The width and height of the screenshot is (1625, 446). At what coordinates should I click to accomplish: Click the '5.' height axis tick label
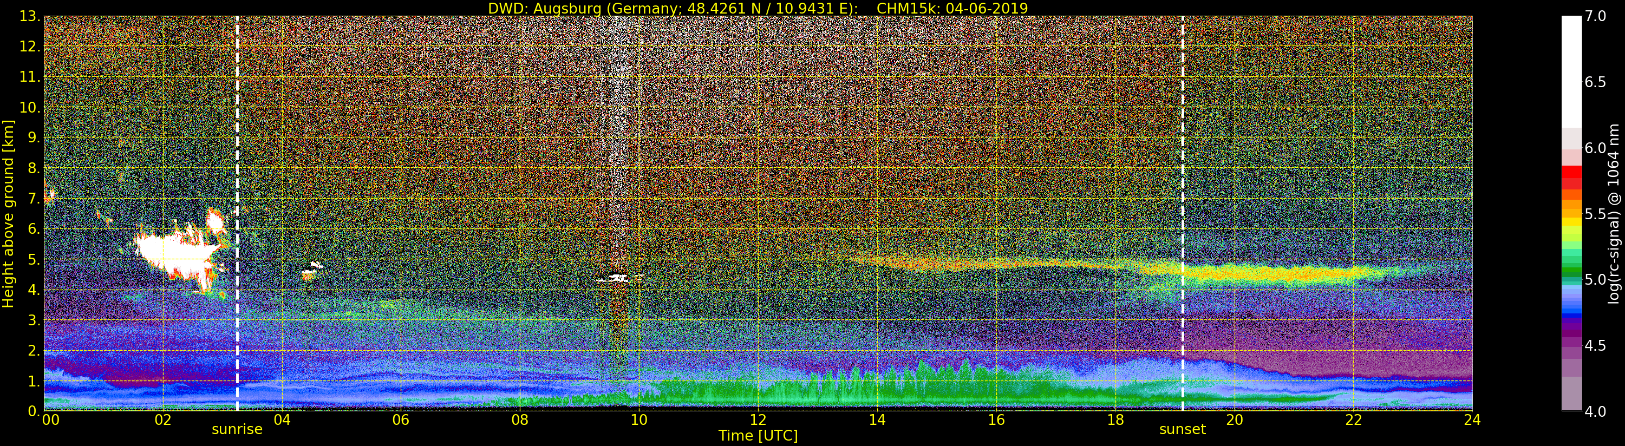pos(34,259)
